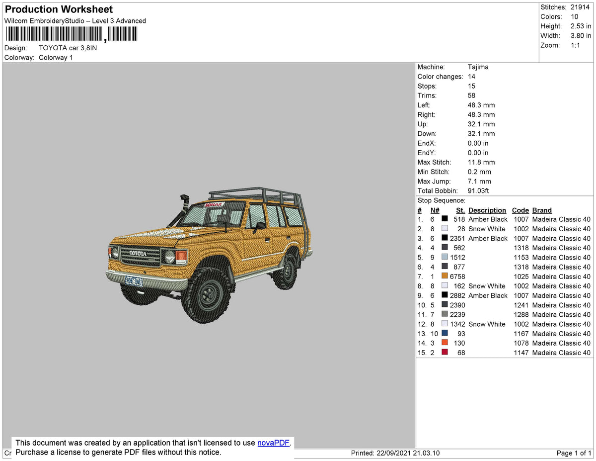Click the blue swatch in stop row 13
The height and width of the screenshot is (461, 596).
tap(445, 334)
